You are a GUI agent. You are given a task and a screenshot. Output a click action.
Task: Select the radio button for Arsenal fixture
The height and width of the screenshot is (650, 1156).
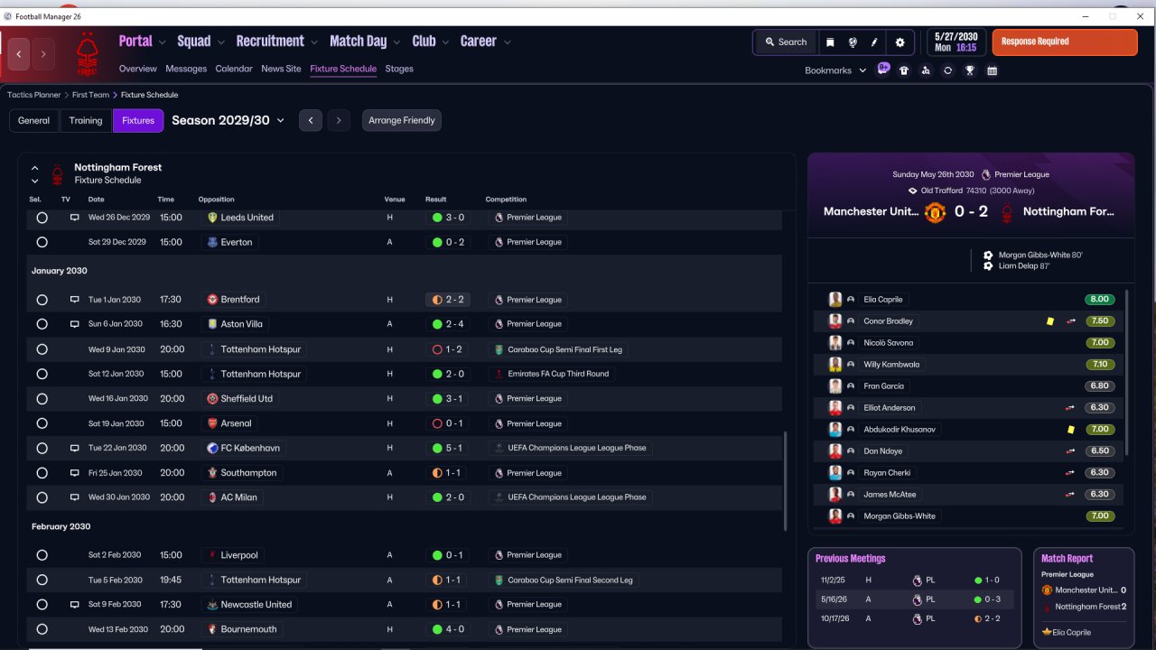tap(42, 423)
